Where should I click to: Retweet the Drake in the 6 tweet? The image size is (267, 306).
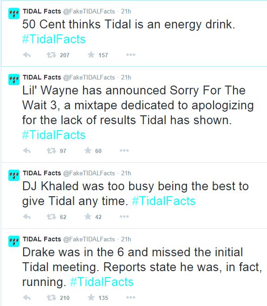pyautogui.click(x=51, y=298)
